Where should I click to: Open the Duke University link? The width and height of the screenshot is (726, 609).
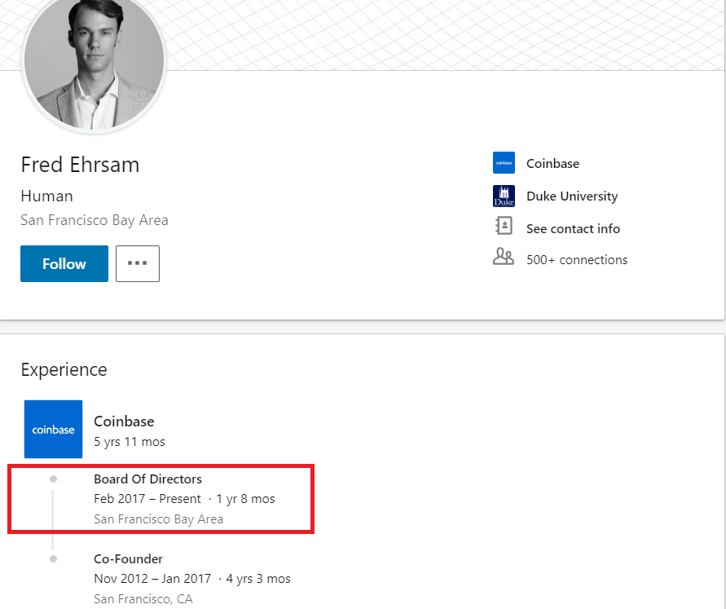(x=571, y=196)
